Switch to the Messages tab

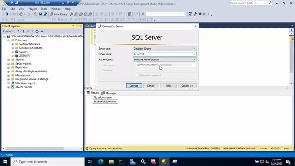tap(109, 93)
